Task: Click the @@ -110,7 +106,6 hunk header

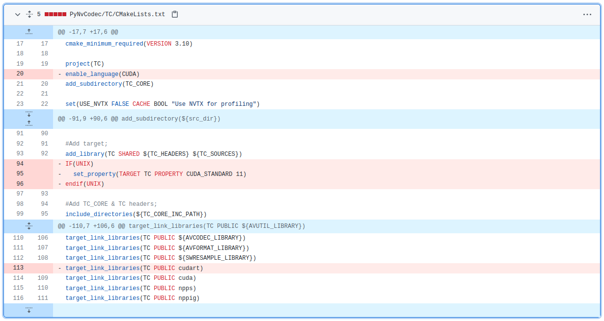Action: pyautogui.click(x=182, y=226)
